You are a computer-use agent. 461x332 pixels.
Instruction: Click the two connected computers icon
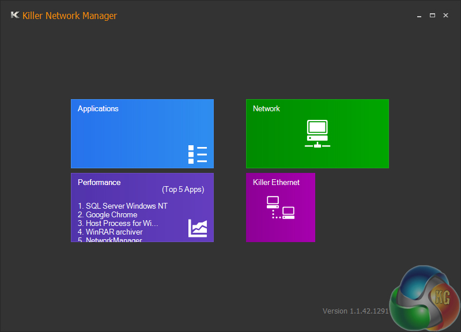tap(281, 207)
